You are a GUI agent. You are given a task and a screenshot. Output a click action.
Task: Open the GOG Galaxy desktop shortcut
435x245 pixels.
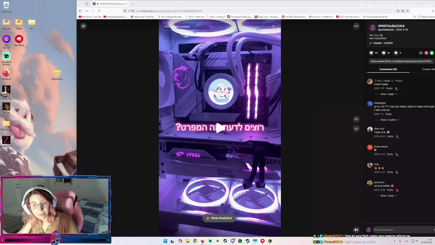pyautogui.click(x=6, y=41)
